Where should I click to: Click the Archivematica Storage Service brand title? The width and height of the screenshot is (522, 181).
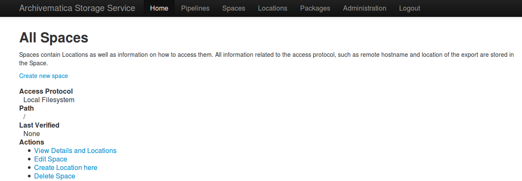[x=77, y=8]
